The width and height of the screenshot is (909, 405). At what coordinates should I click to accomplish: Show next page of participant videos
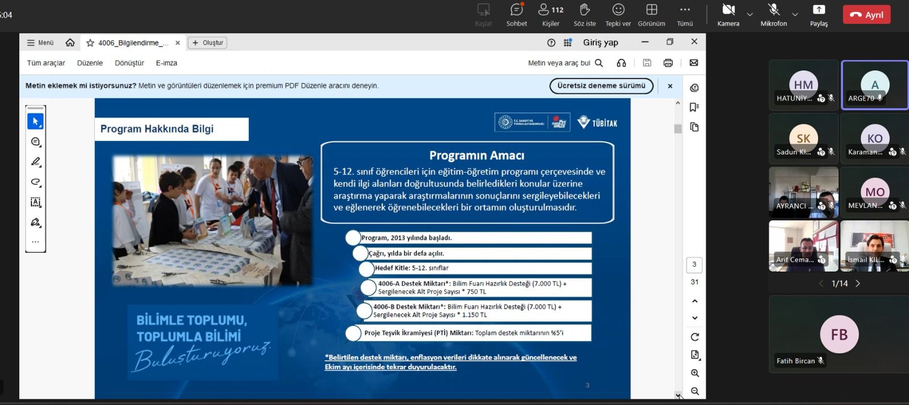click(858, 283)
